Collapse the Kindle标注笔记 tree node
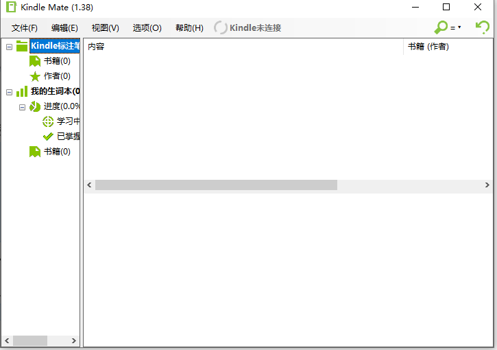Screen dimensions: 497x350 click(x=9, y=47)
